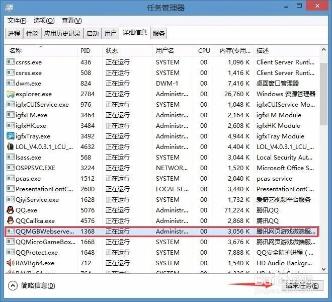
Task: Click the LOL_V4.0.3.1_LCU process icon
Action: pos(10,146)
